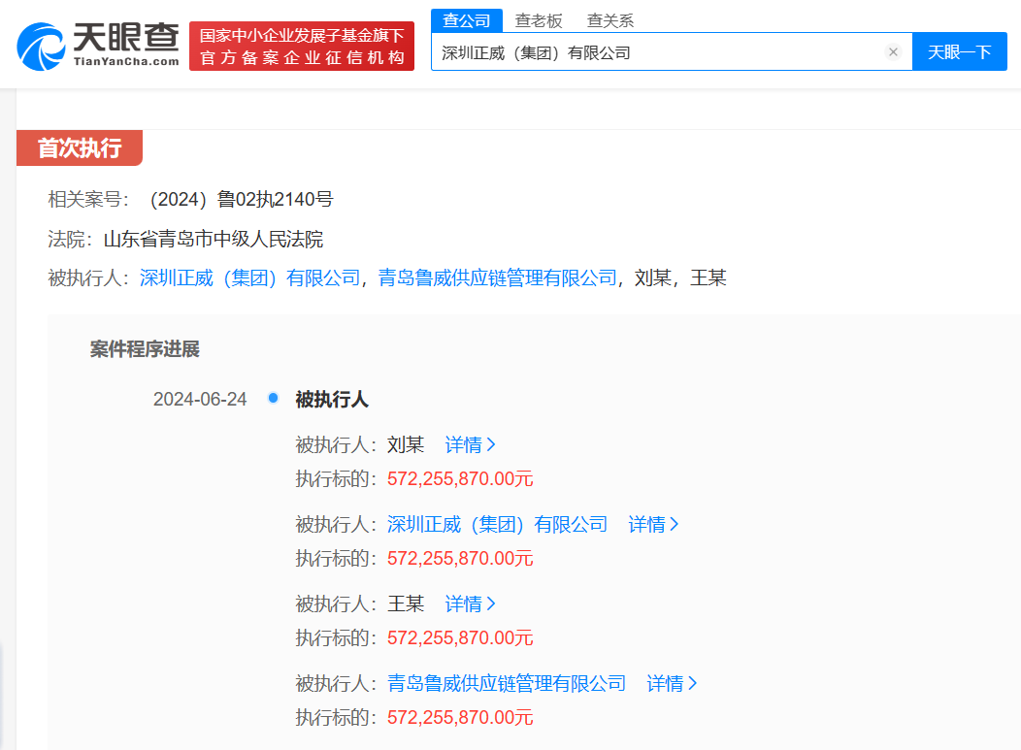Select the 查公司 tab
Image resolution: width=1021 pixels, height=750 pixels.
pyautogui.click(x=467, y=19)
